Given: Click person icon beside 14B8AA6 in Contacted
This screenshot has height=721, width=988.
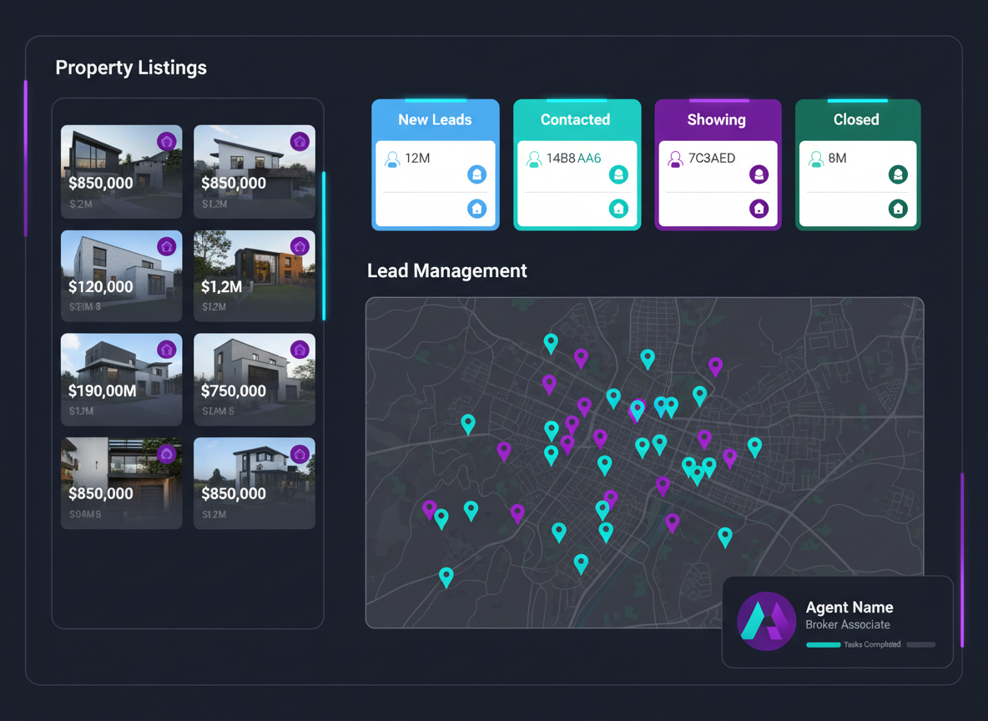Looking at the screenshot, I should [x=534, y=159].
